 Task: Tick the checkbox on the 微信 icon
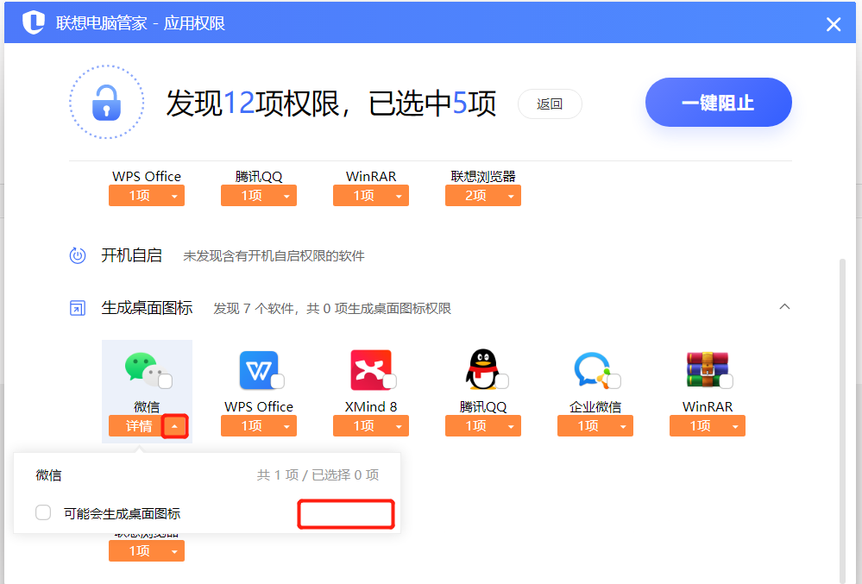pos(165,380)
